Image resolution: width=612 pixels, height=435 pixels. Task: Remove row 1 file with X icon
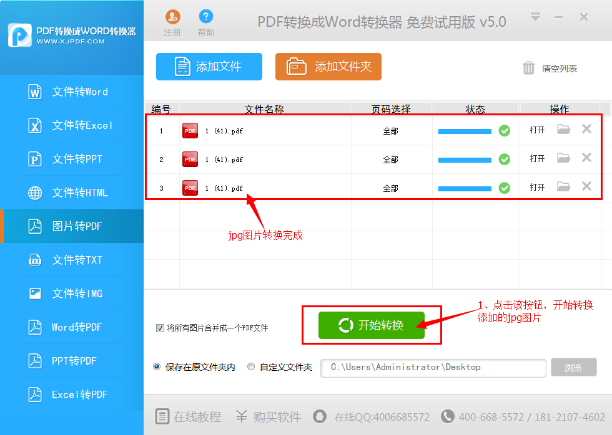pyautogui.click(x=586, y=129)
